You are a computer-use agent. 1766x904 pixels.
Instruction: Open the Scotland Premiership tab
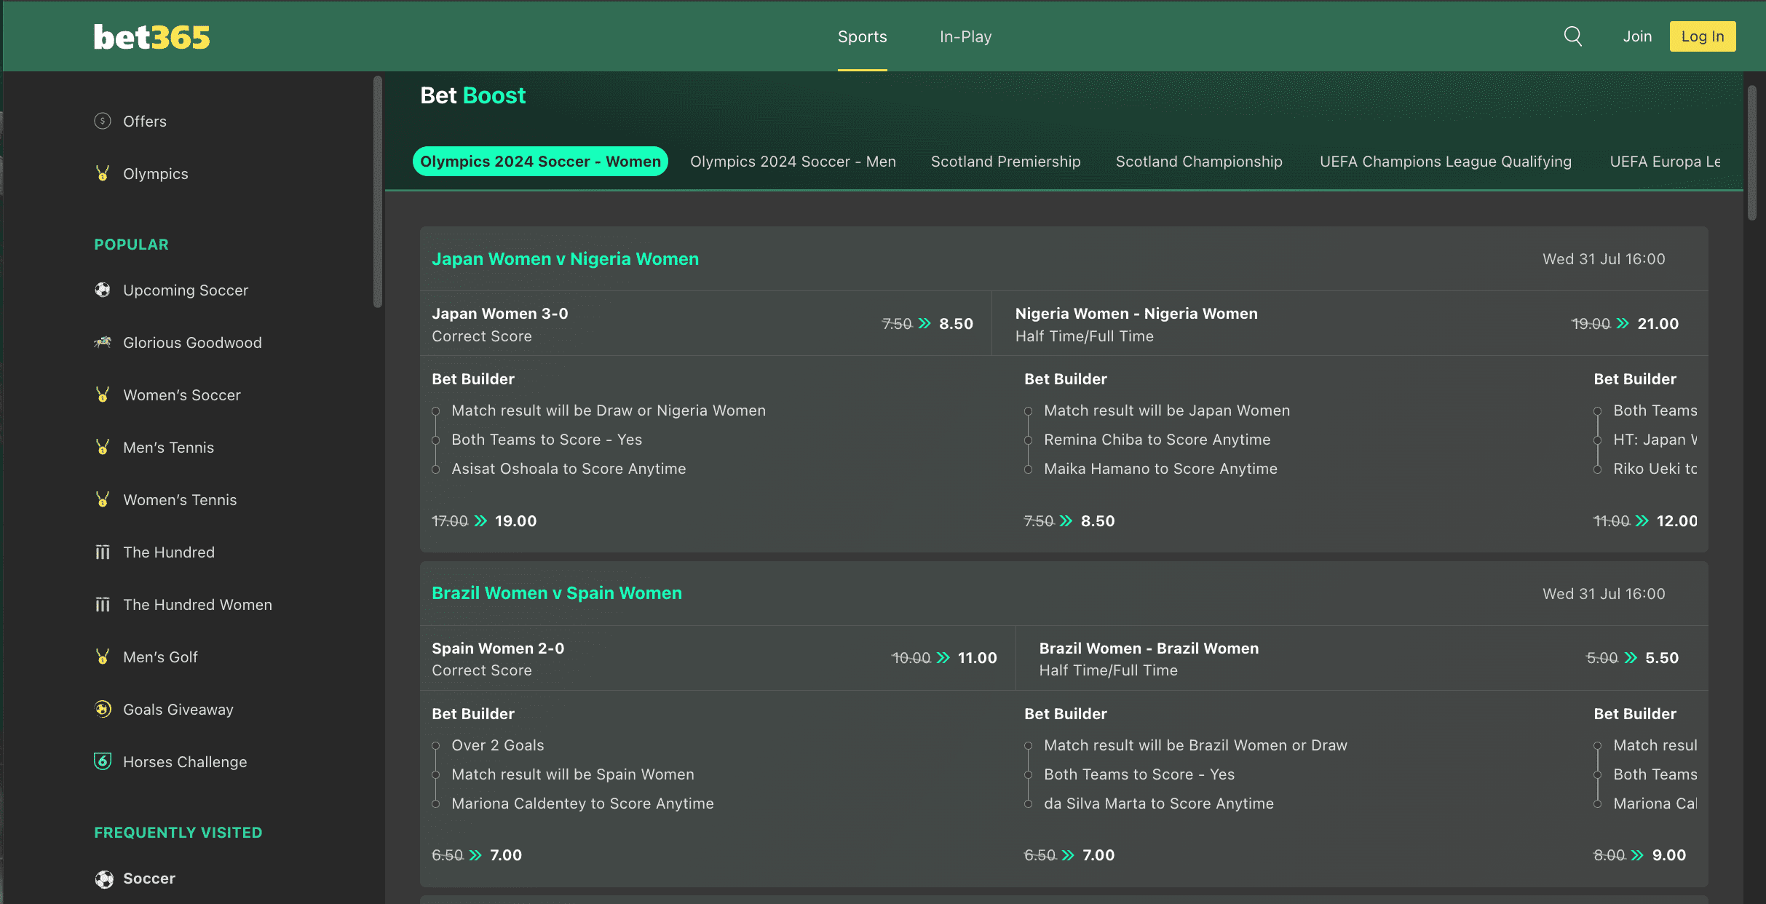tap(1005, 162)
